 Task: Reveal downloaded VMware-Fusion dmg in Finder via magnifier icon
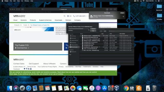(123, 16)
